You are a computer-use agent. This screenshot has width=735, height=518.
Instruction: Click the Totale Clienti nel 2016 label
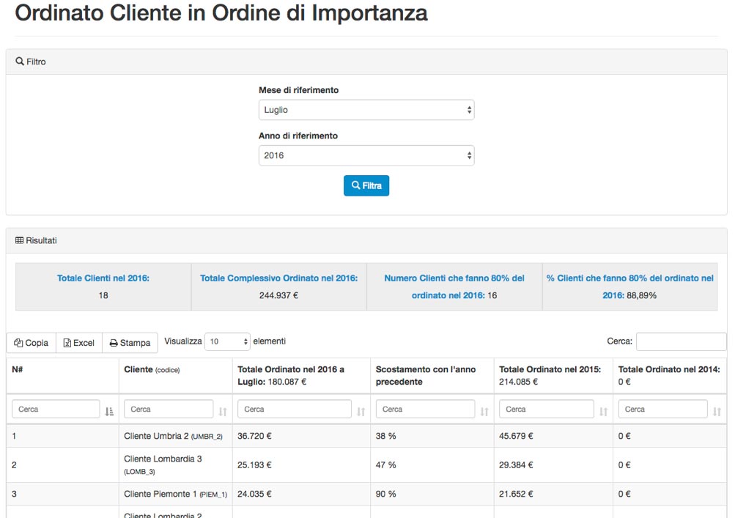[x=103, y=278]
